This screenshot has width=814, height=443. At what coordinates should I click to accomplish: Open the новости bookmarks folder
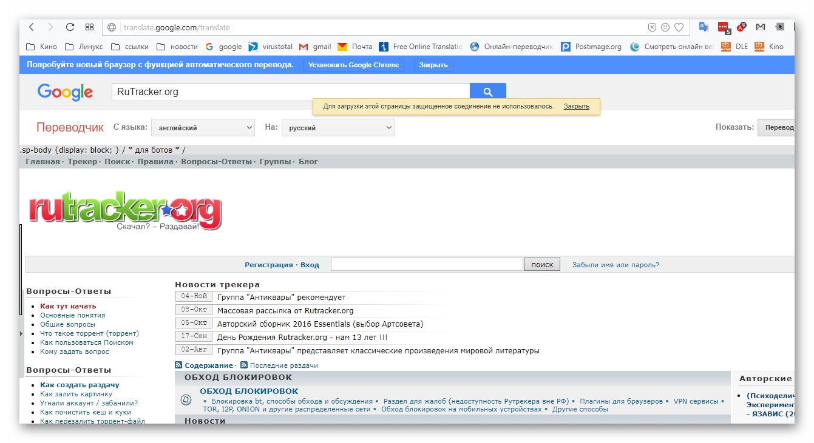pos(177,47)
